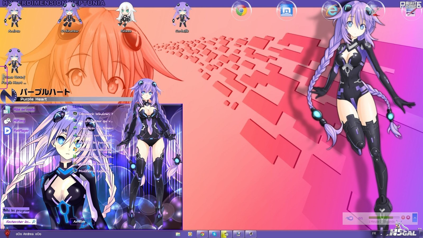Image resolution: width=423 pixels, height=238 pixels.
Task: Open PotPlayer from the Start menu
Action: click(x=21, y=131)
